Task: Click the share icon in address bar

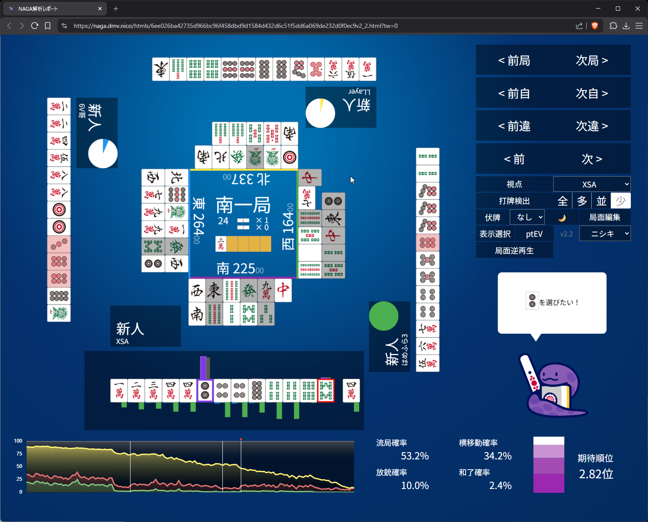Action: (x=579, y=26)
